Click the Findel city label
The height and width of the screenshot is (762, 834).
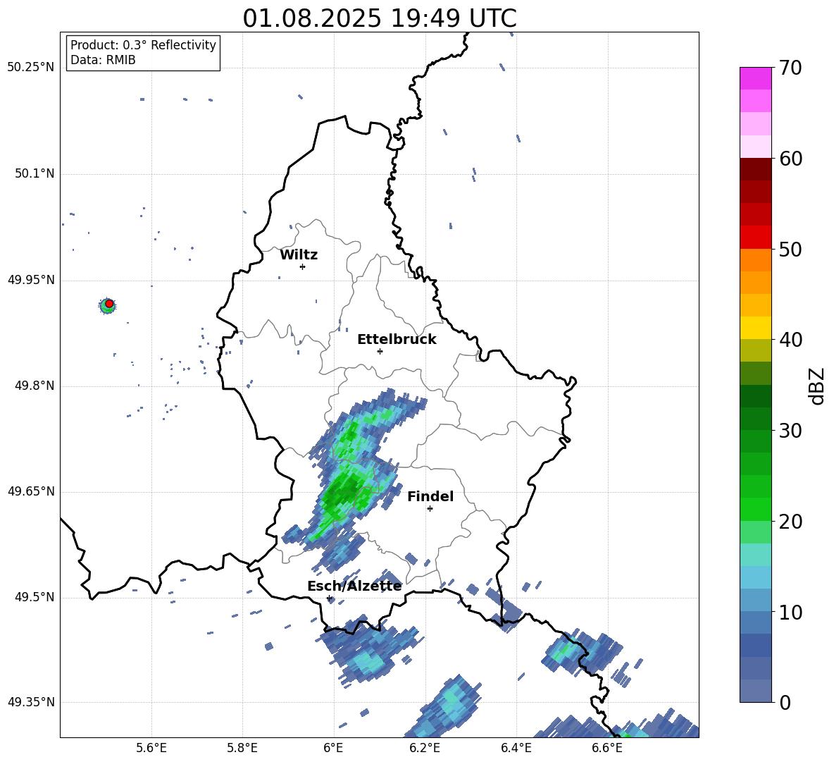click(x=430, y=496)
